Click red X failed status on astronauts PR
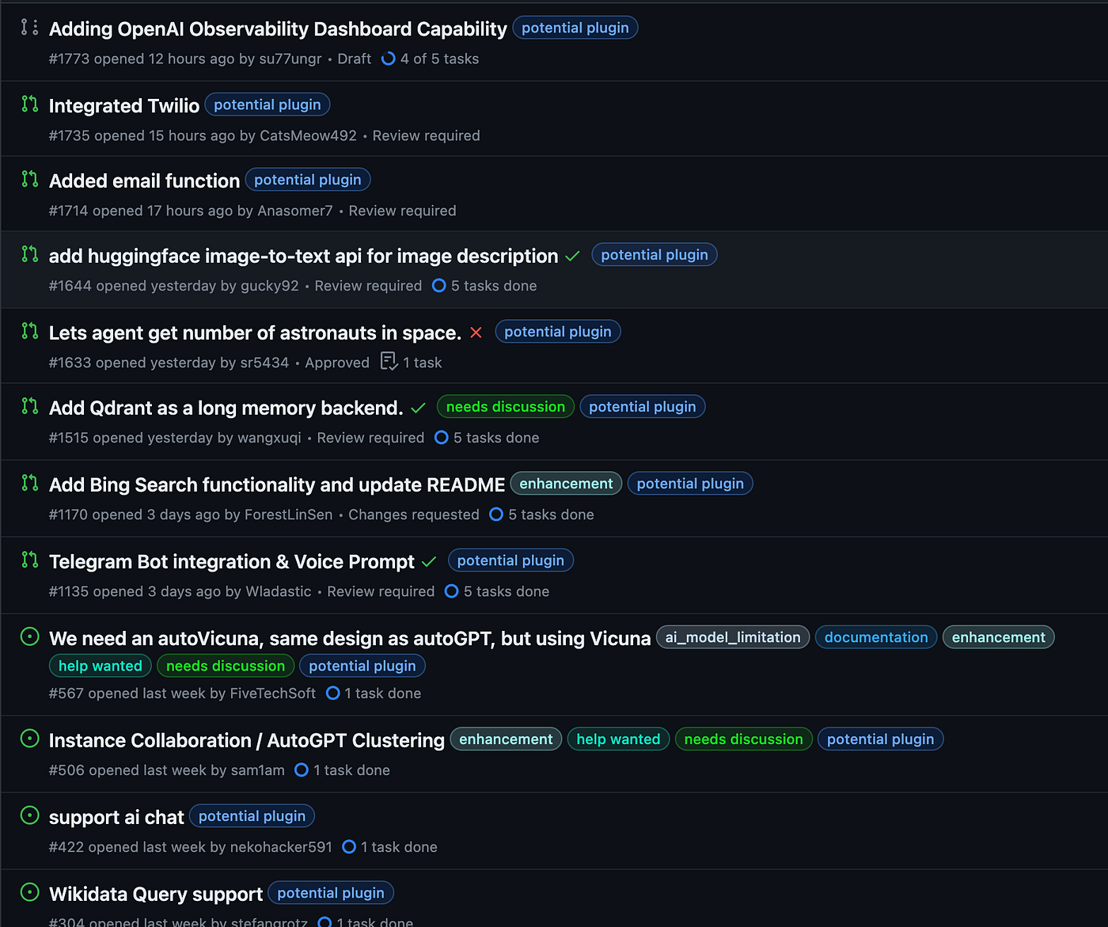 [x=476, y=332]
